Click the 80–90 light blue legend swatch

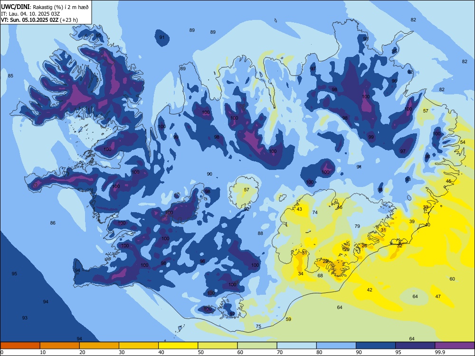pyautogui.click(x=336, y=346)
